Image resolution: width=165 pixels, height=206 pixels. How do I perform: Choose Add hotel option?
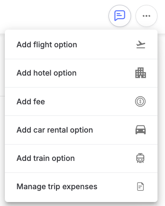tap(81, 73)
